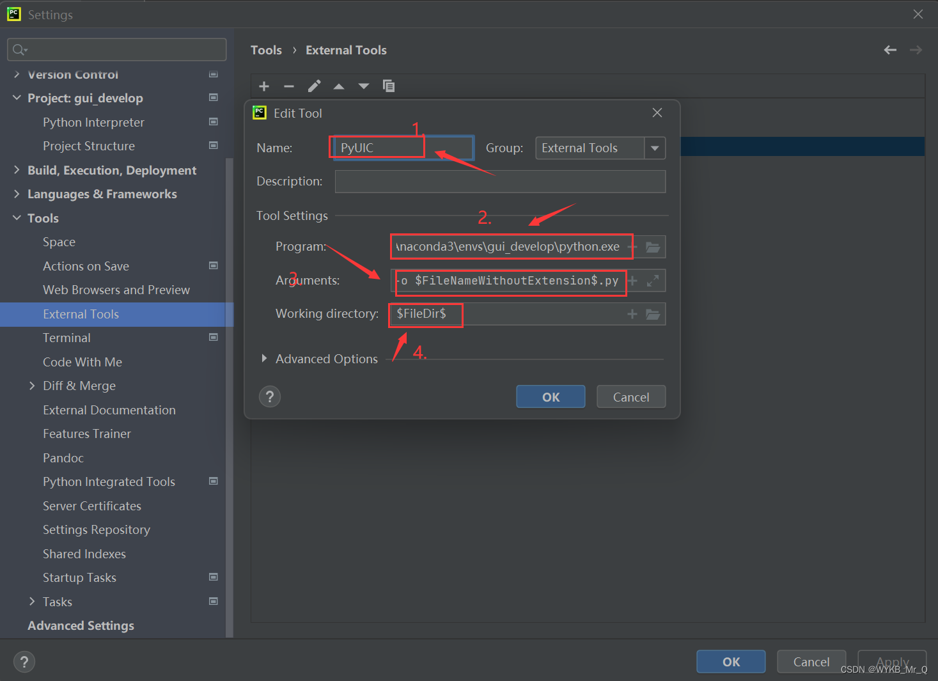
Task: Open Project Structure settings
Action: (x=89, y=146)
